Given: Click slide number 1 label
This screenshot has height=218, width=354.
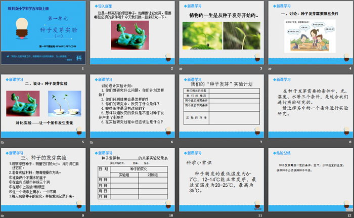Looking at the screenshot, I should click(x=83, y=68).
